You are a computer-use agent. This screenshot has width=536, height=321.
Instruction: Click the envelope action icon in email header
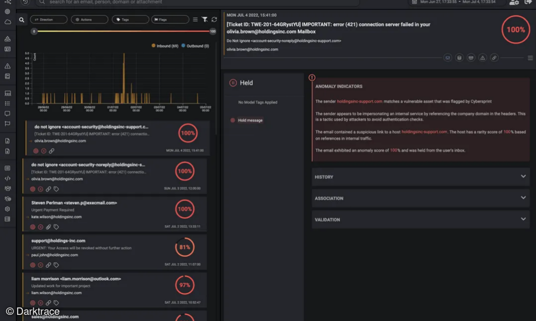point(448,58)
